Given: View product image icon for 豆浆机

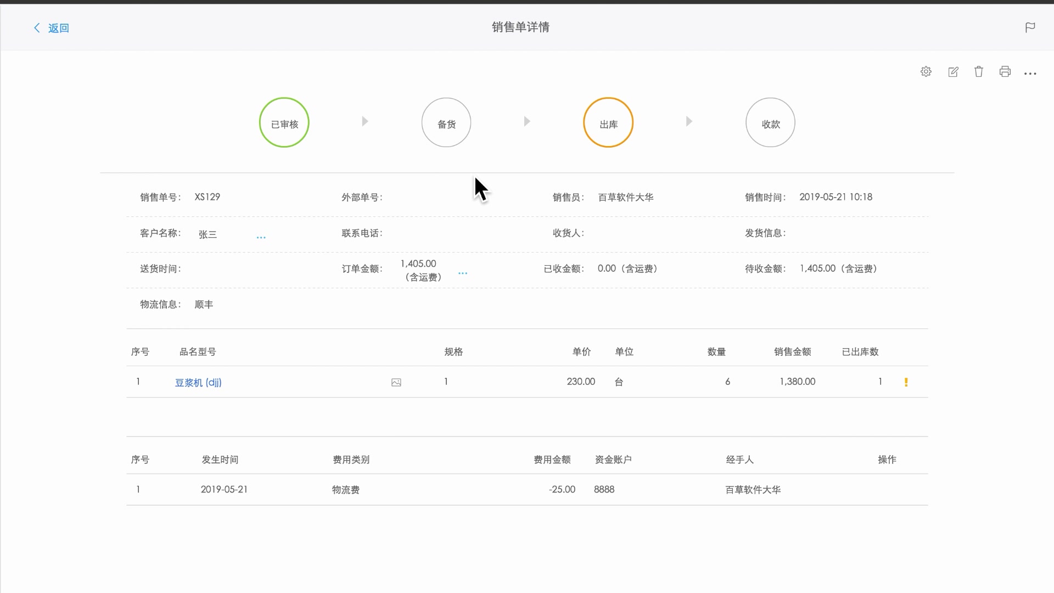Looking at the screenshot, I should [x=396, y=383].
